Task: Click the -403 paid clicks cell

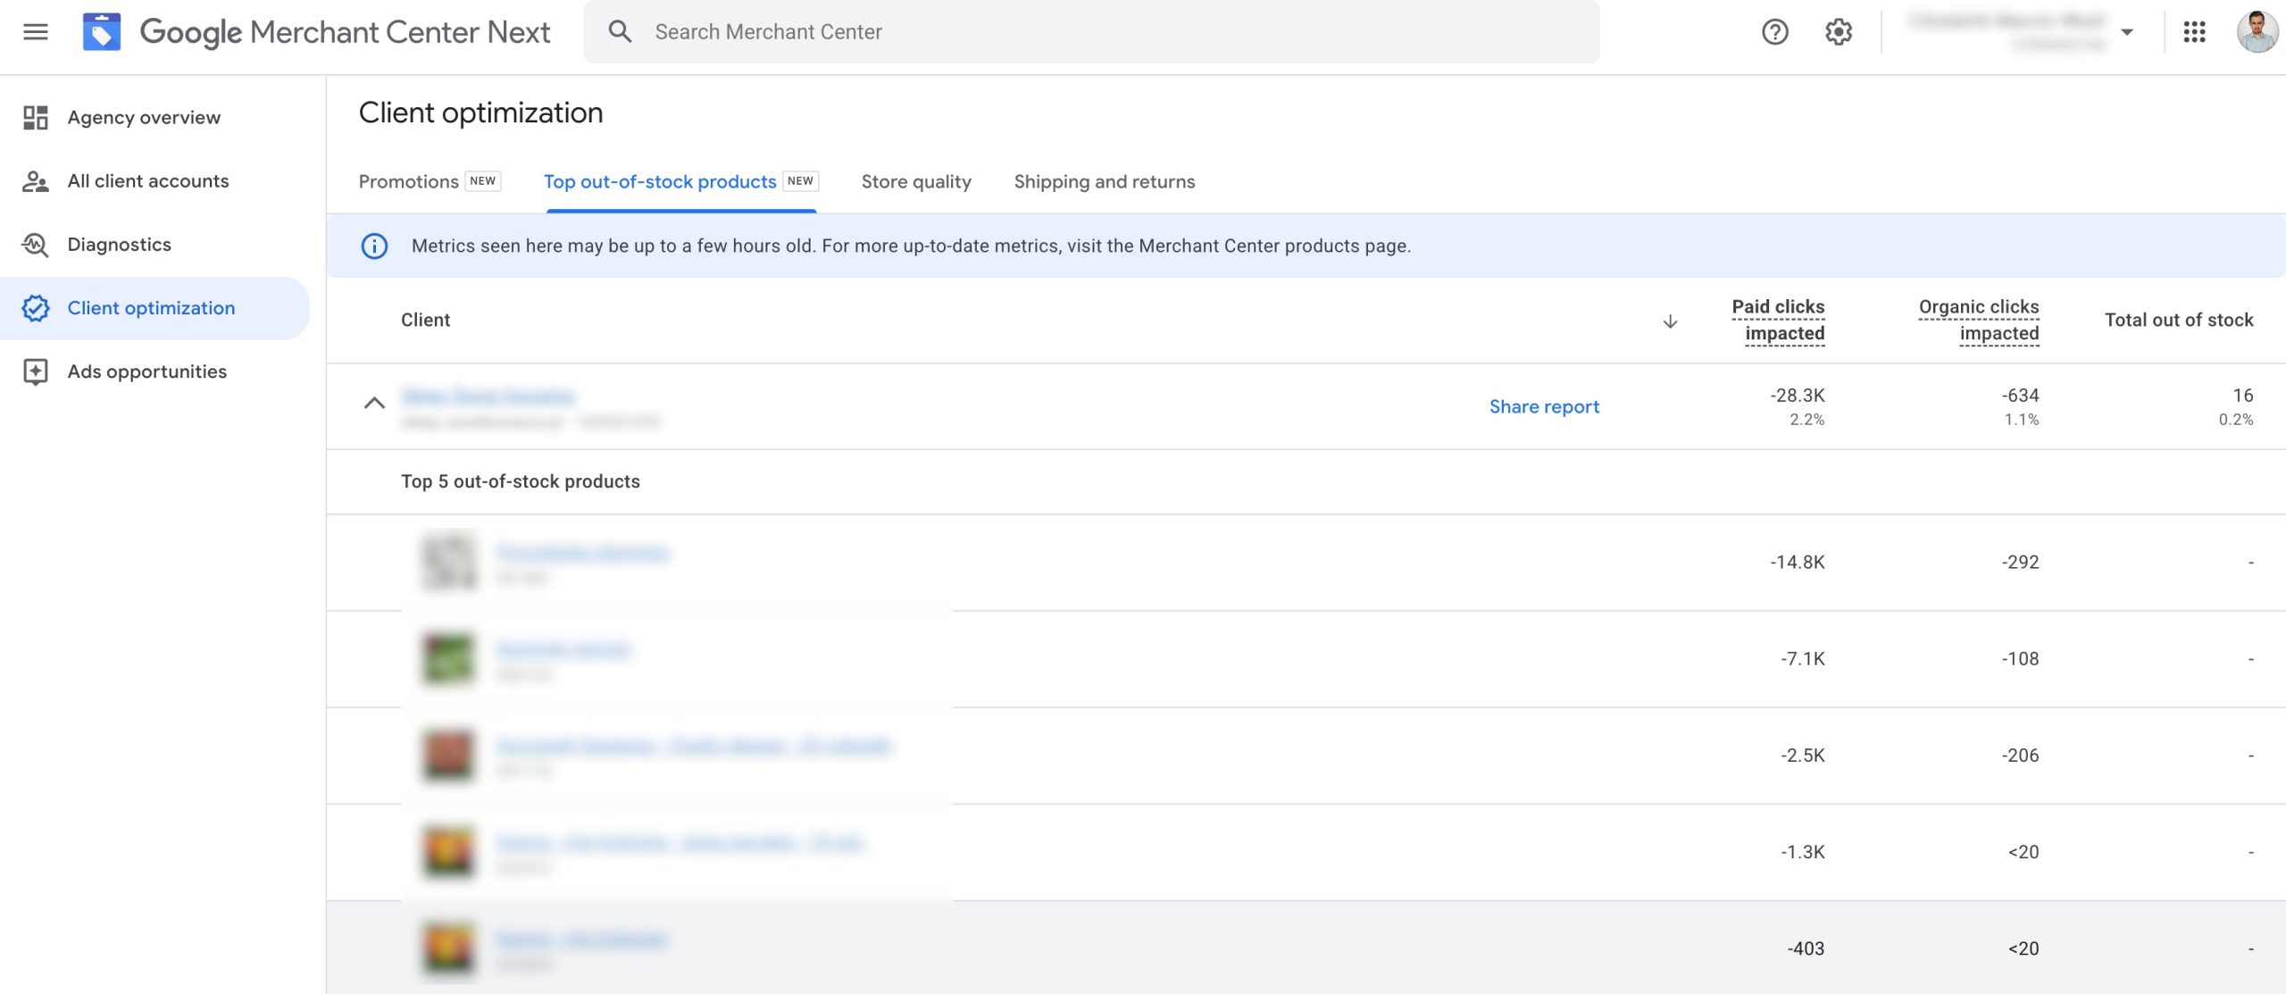Action: 1806,948
